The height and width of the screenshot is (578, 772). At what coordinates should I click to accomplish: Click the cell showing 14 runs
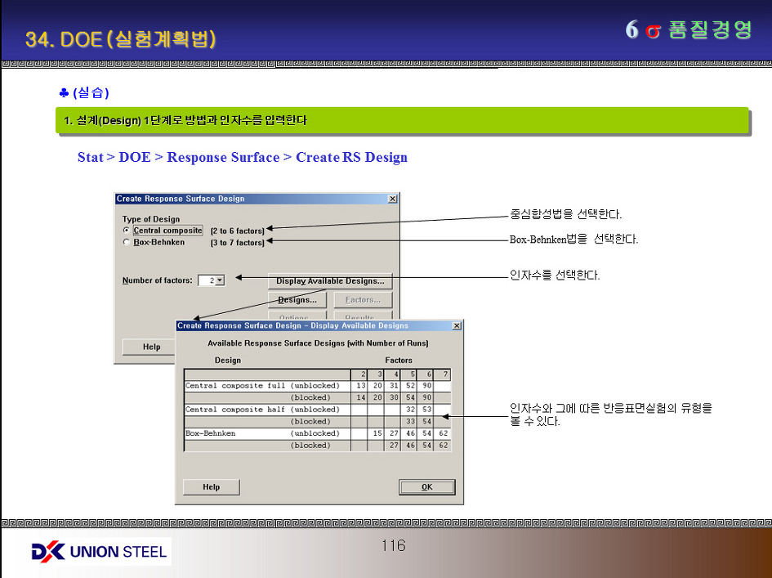pyautogui.click(x=359, y=397)
